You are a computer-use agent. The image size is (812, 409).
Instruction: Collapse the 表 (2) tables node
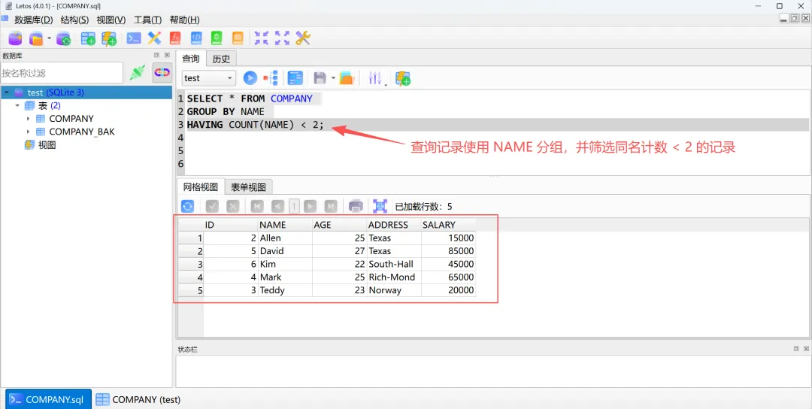coord(17,105)
